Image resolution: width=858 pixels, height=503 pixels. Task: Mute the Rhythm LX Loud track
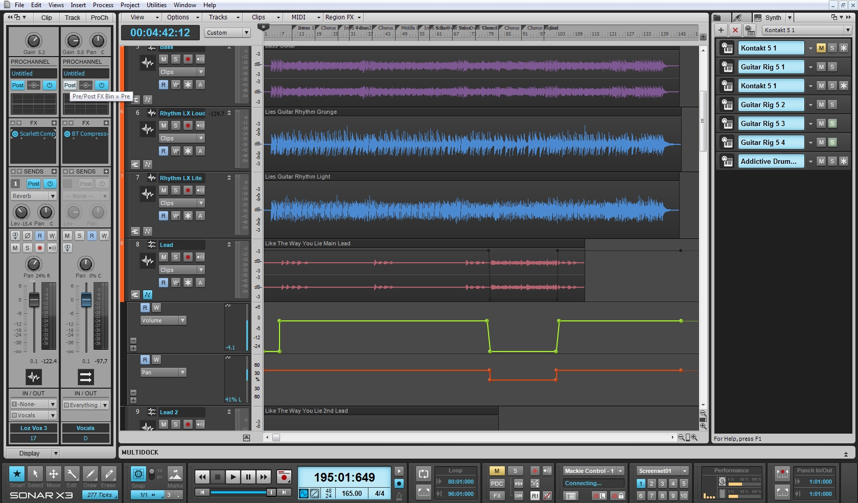click(x=164, y=125)
